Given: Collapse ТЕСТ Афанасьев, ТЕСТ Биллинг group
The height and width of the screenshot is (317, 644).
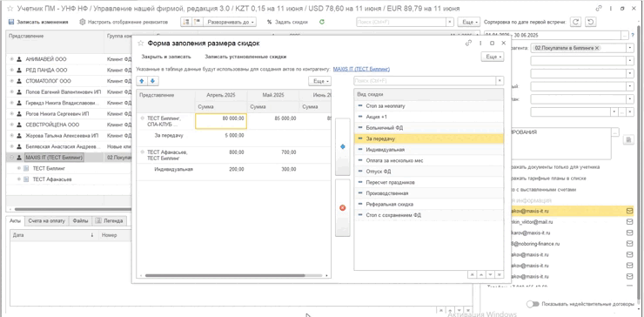Looking at the screenshot, I should [x=143, y=152].
